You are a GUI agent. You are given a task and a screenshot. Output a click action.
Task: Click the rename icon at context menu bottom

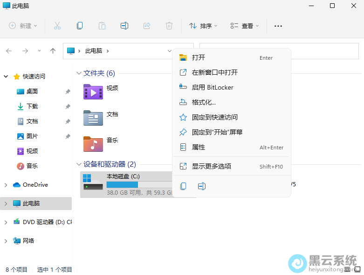(x=202, y=186)
